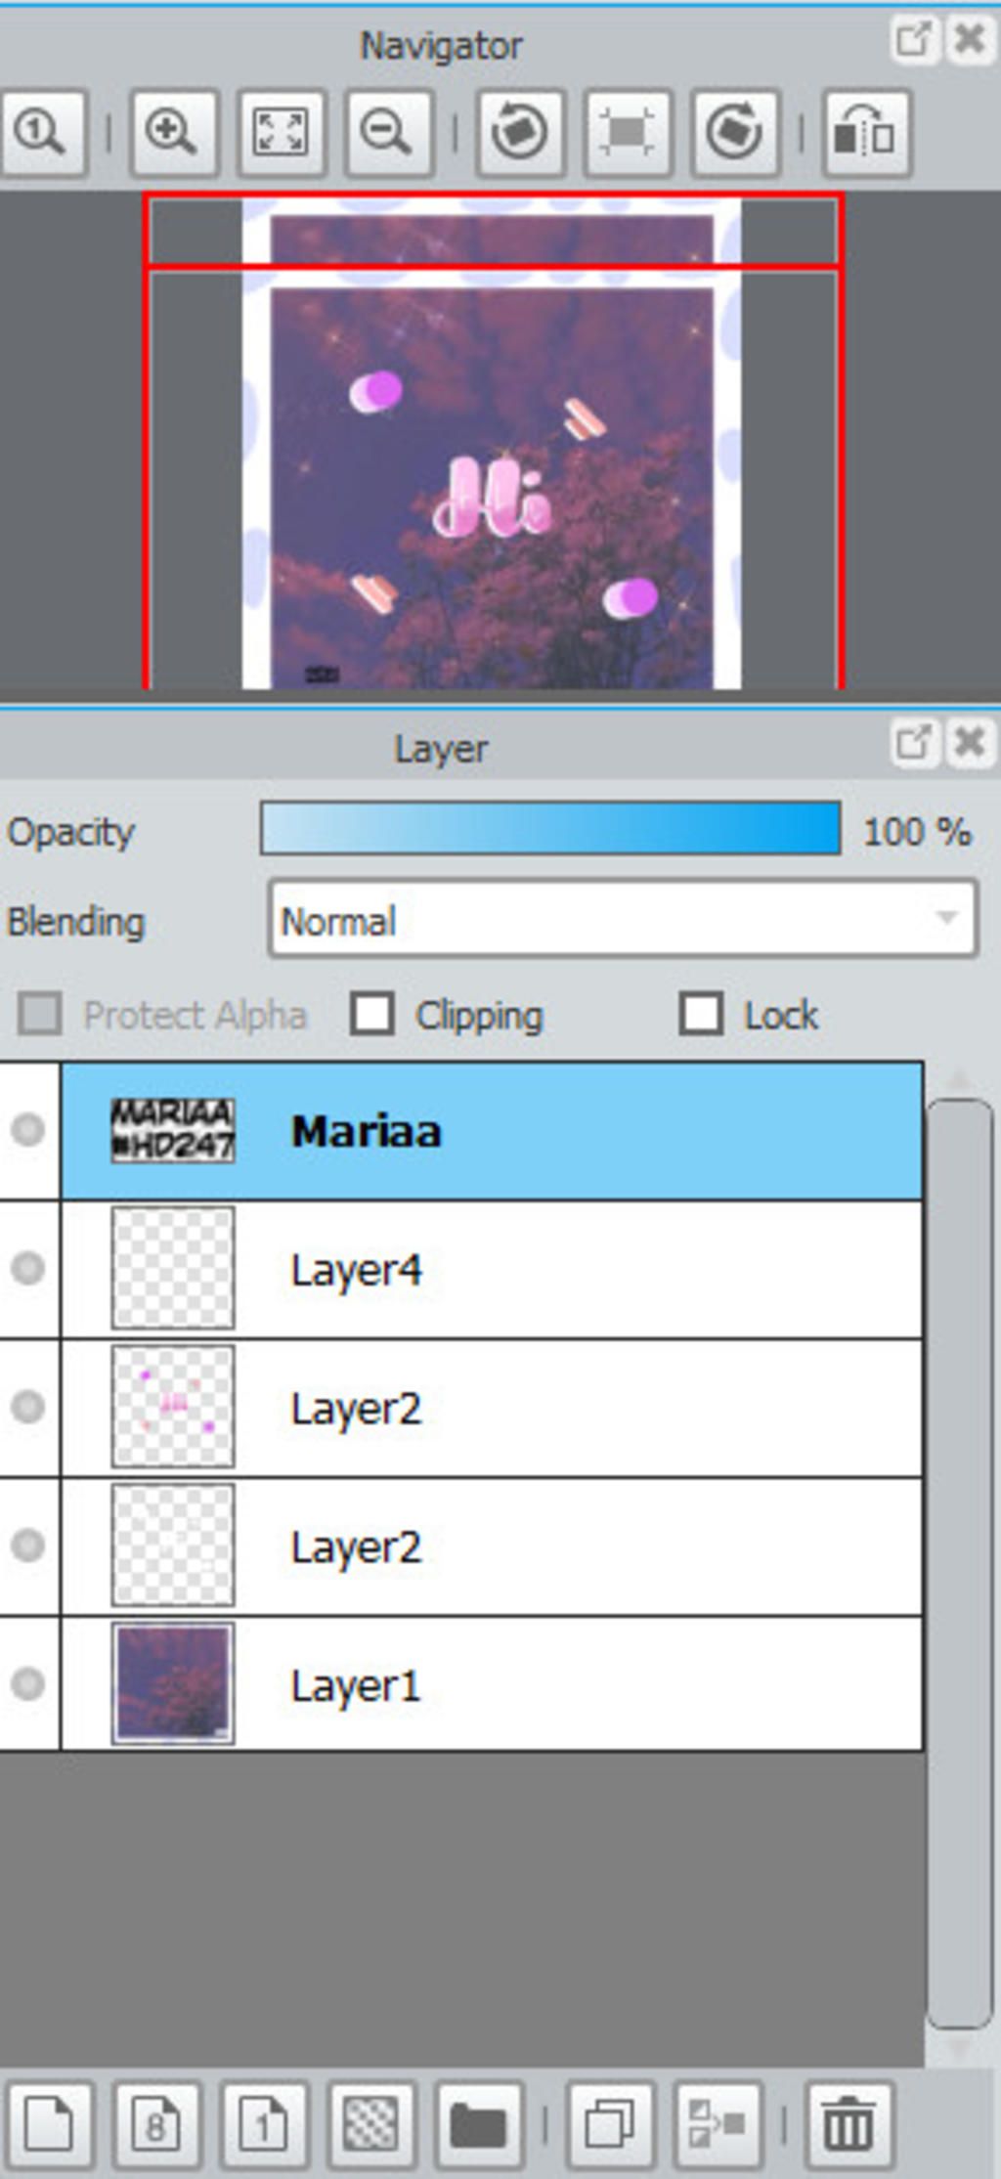Screen dimensions: 1001x2179
Task: Add a new 8-bit layer
Action: pyautogui.click(x=155, y=2124)
